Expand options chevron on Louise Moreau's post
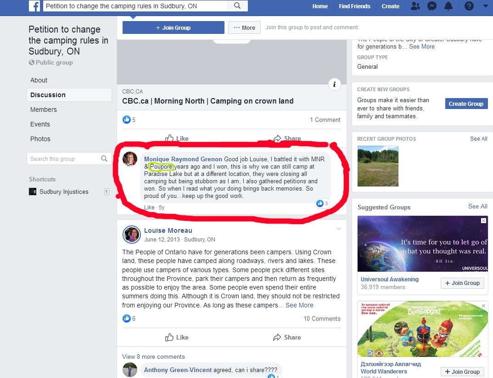This screenshot has width=493, height=378. coord(339,229)
